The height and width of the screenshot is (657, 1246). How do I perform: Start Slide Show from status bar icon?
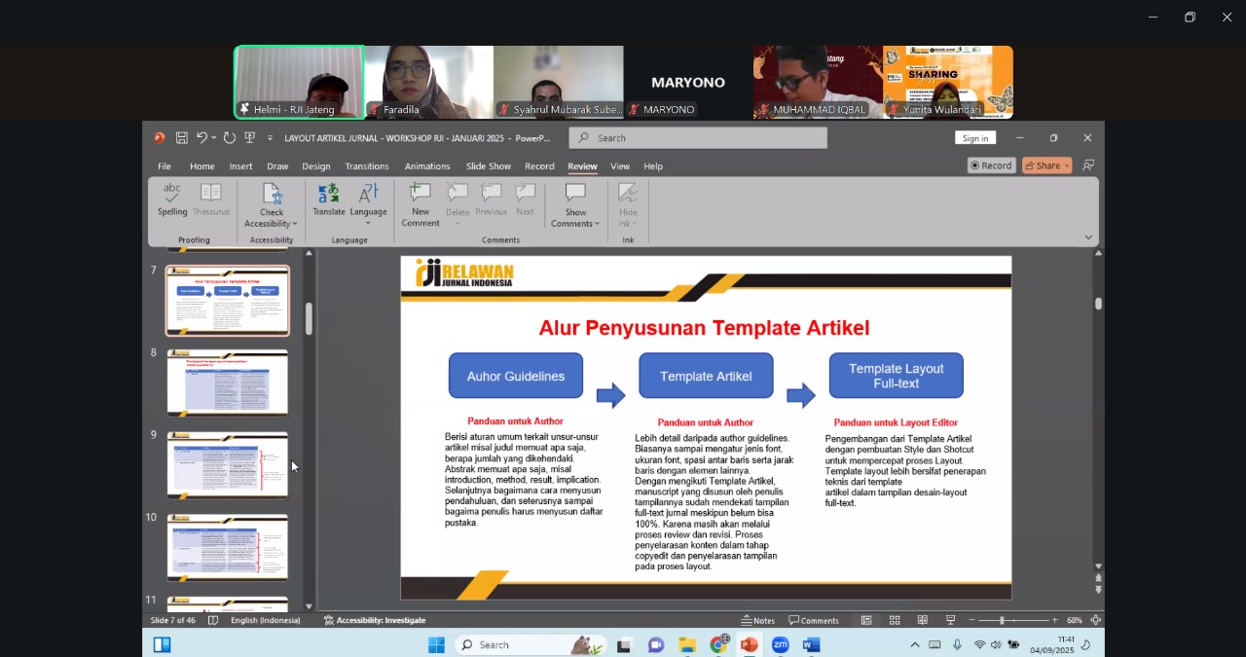point(950,620)
